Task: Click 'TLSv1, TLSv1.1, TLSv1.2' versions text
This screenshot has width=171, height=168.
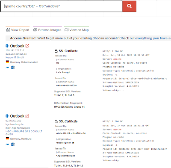Action: [x=68, y=165]
